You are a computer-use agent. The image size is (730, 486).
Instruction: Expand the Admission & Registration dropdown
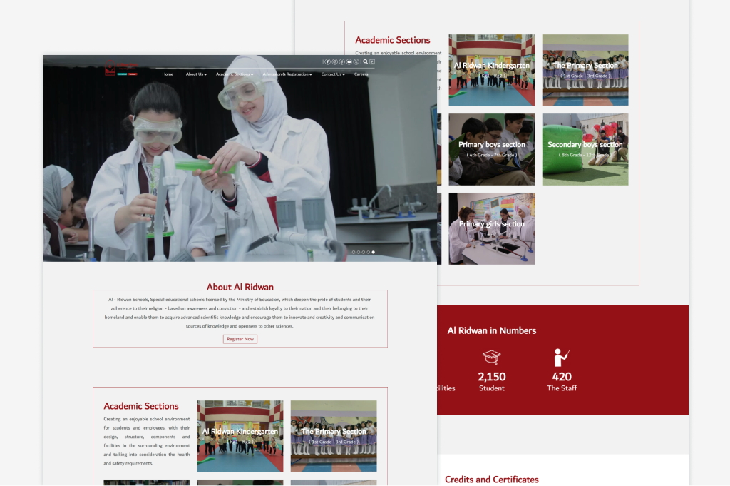[x=287, y=74]
